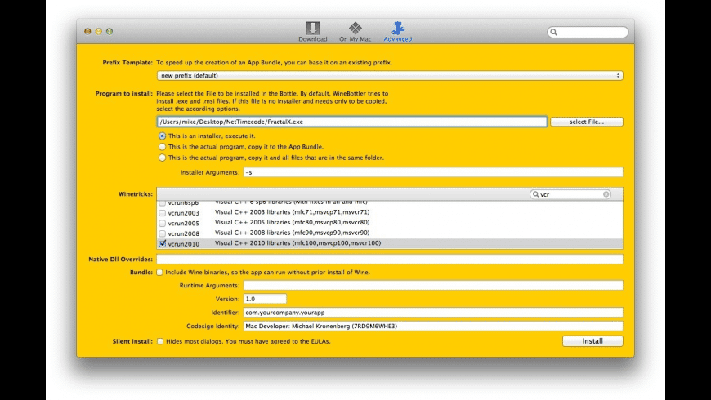The height and width of the screenshot is (400, 711).
Task: Switch to On My Mac section
Action: 355,32
